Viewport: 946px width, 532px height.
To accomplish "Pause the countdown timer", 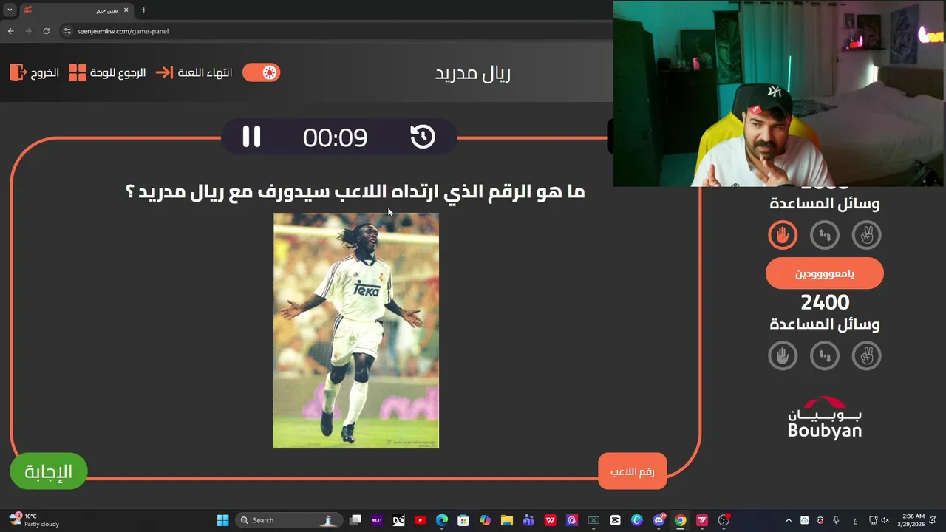I will [251, 137].
